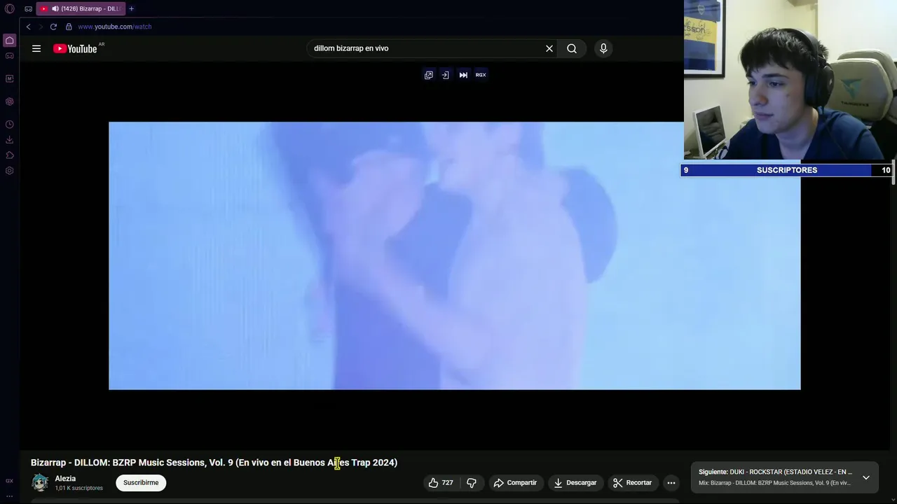897x504 pixels.
Task: Click the enter-arrow video toolbar icon
Action: (445, 75)
